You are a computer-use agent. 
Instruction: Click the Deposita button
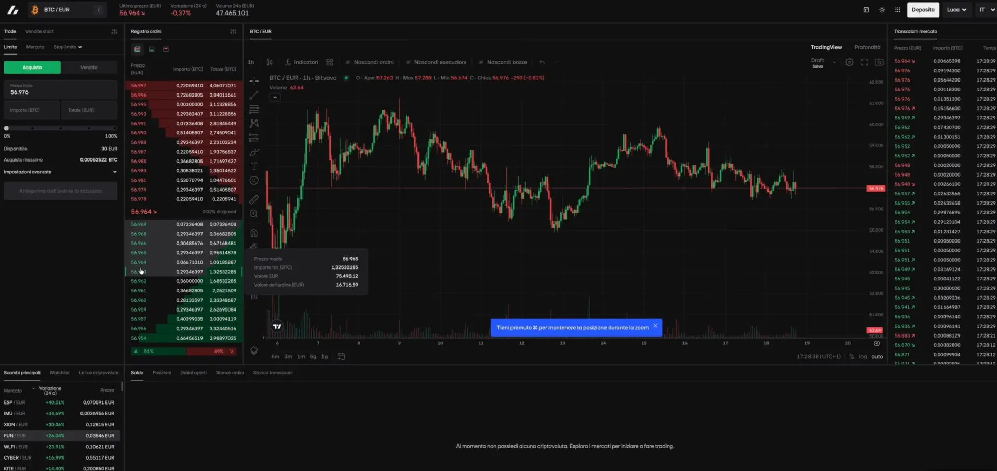point(923,10)
